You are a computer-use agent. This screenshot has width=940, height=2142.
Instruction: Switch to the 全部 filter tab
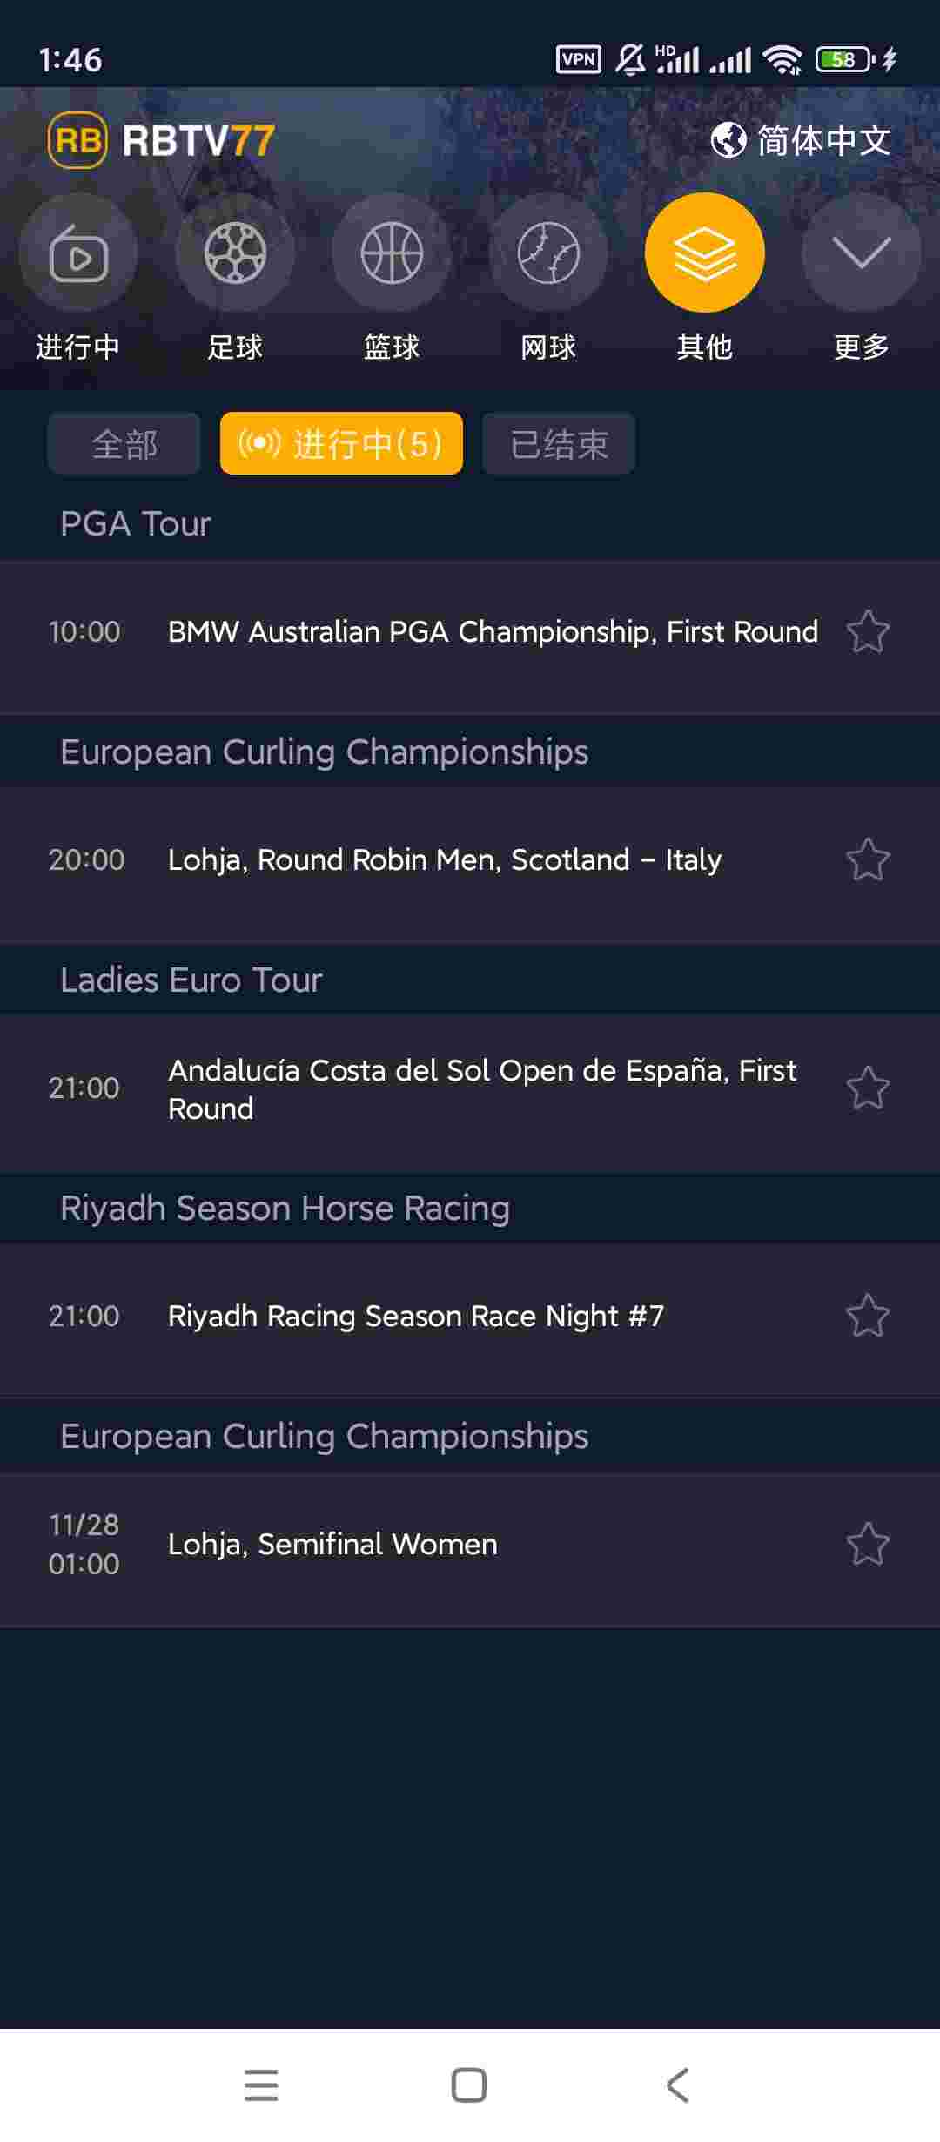pyautogui.click(x=124, y=444)
